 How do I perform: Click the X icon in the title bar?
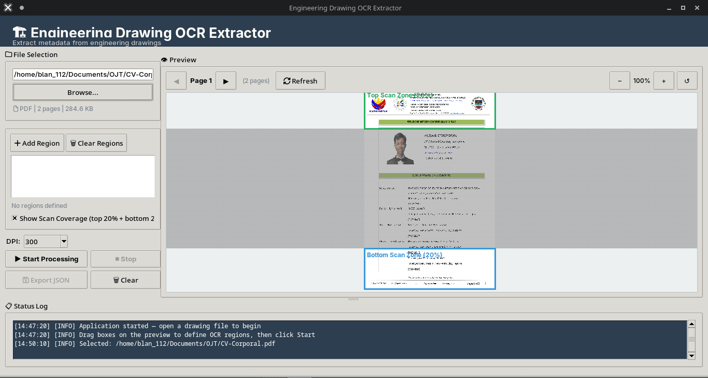click(x=8, y=8)
